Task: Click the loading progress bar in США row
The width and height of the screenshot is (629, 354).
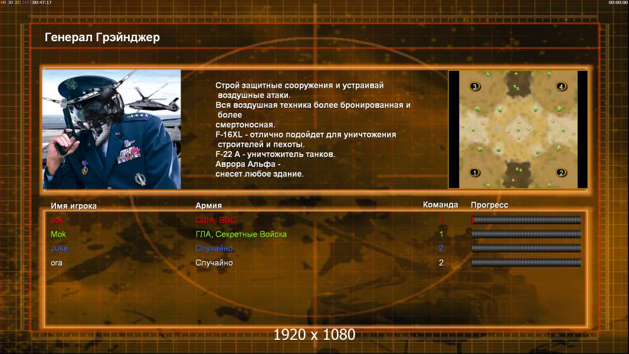Action: point(526,219)
